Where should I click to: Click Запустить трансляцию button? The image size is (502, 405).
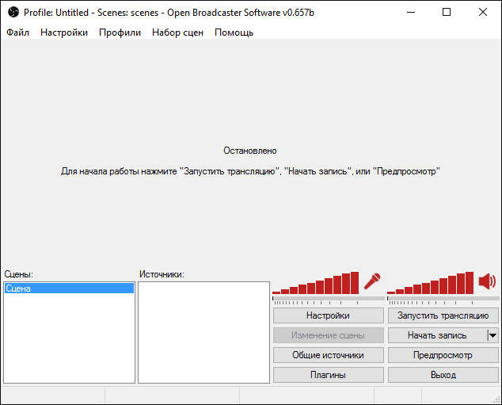tap(443, 315)
